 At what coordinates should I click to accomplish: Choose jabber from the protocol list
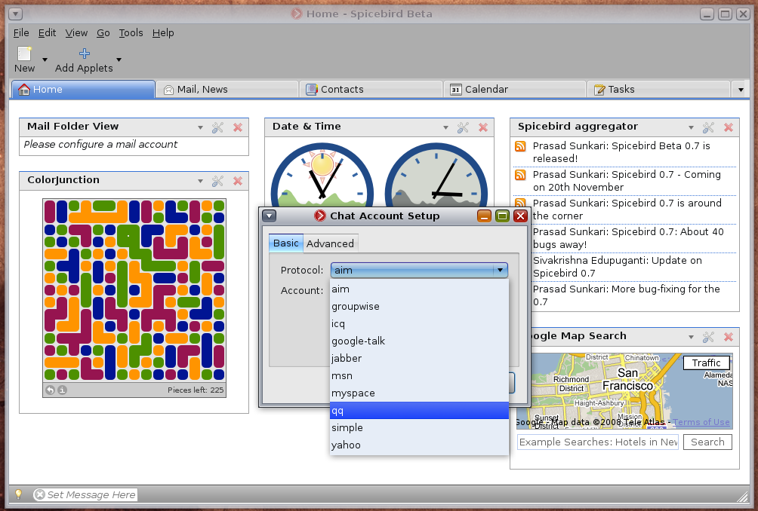[x=419, y=359]
